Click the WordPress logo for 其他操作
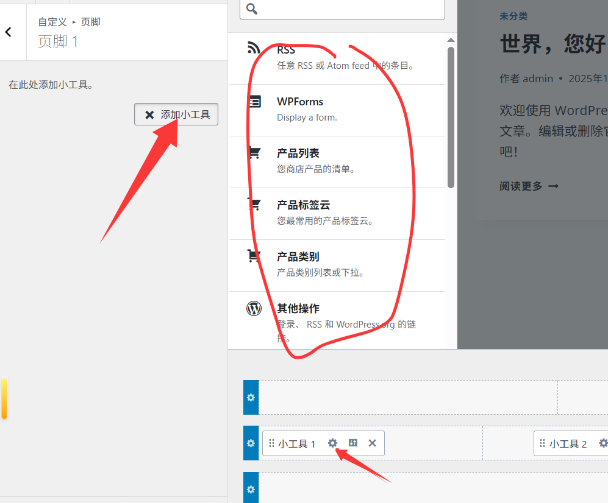This screenshot has height=503, width=608. (254, 309)
